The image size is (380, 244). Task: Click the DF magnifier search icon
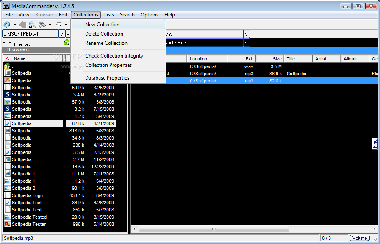(32, 25)
